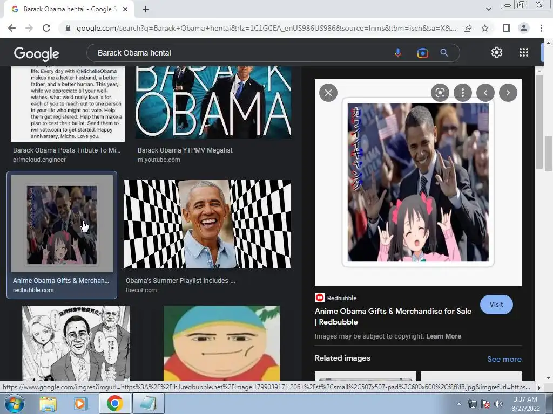Open the Chrome profile avatar
Viewport: 553px width, 414px height.
[524, 28]
